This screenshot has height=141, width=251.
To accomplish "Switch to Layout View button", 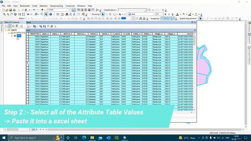I will (36, 130).
